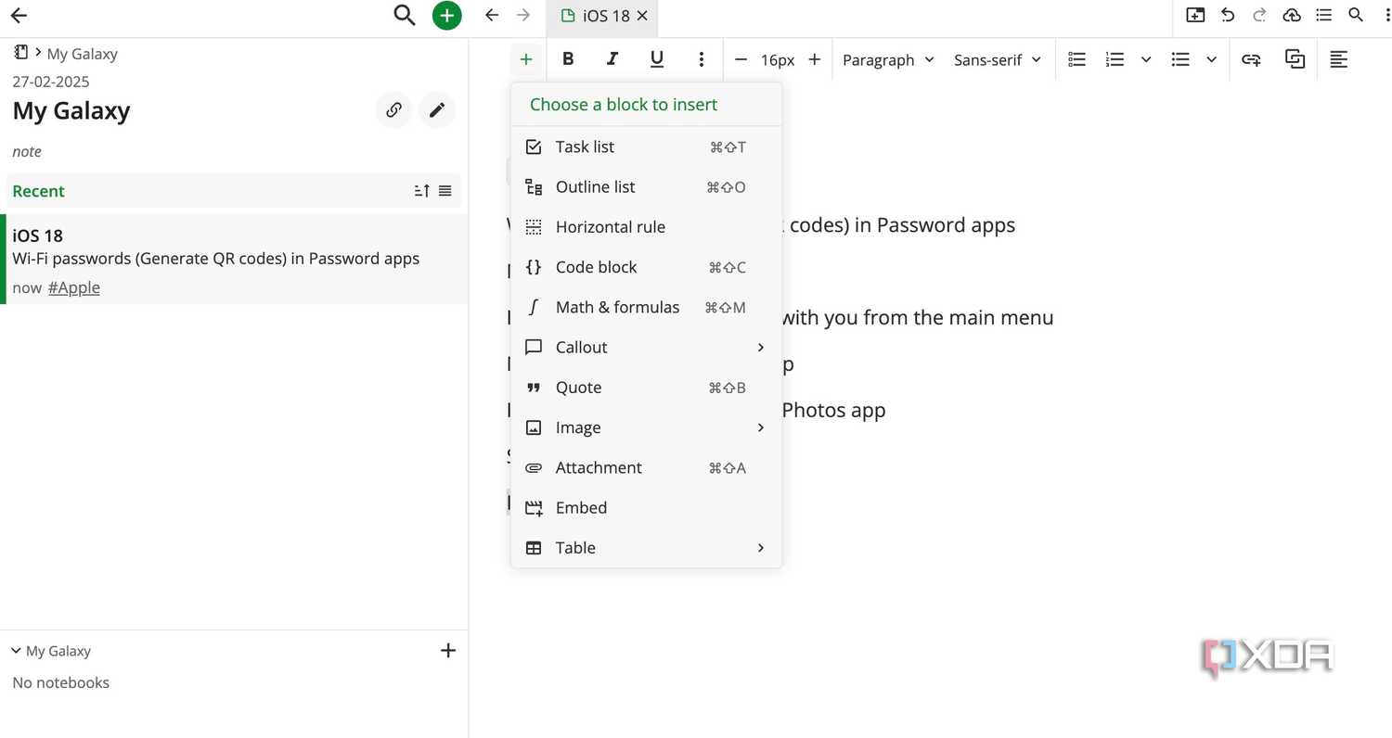Viewport: 1392px width, 738px height.
Task: Insert an Outline list block
Action: click(x=646, y=186)
